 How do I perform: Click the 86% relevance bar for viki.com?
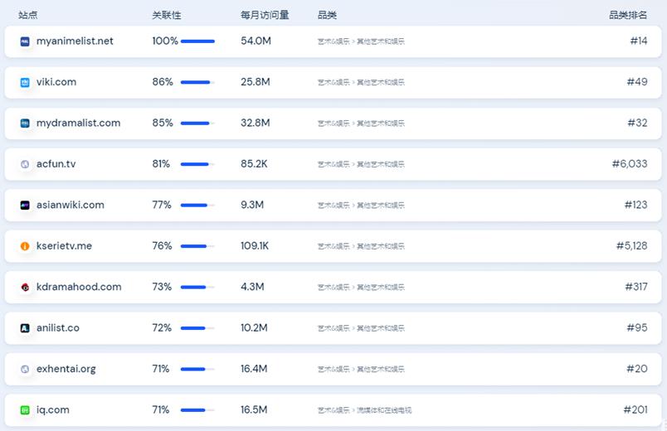pos(197,82)
